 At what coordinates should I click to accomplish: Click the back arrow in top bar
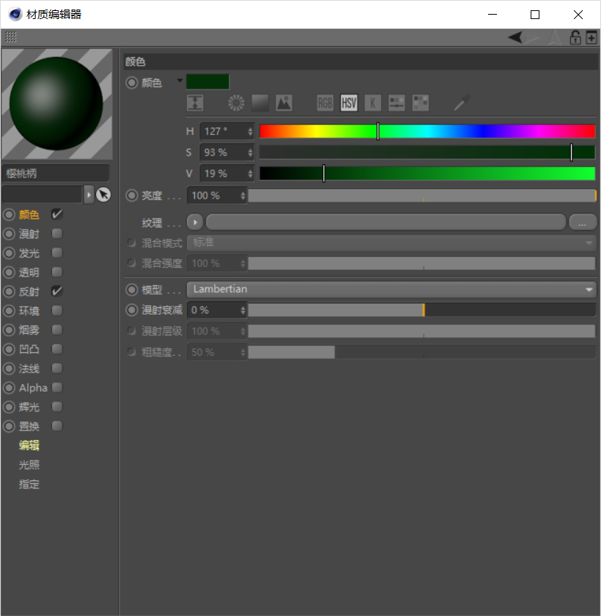point(516,37)
